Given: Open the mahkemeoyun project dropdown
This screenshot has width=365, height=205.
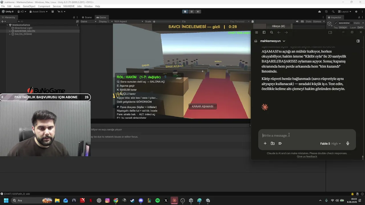Looking at the screenshot, I should pos(273,41).
